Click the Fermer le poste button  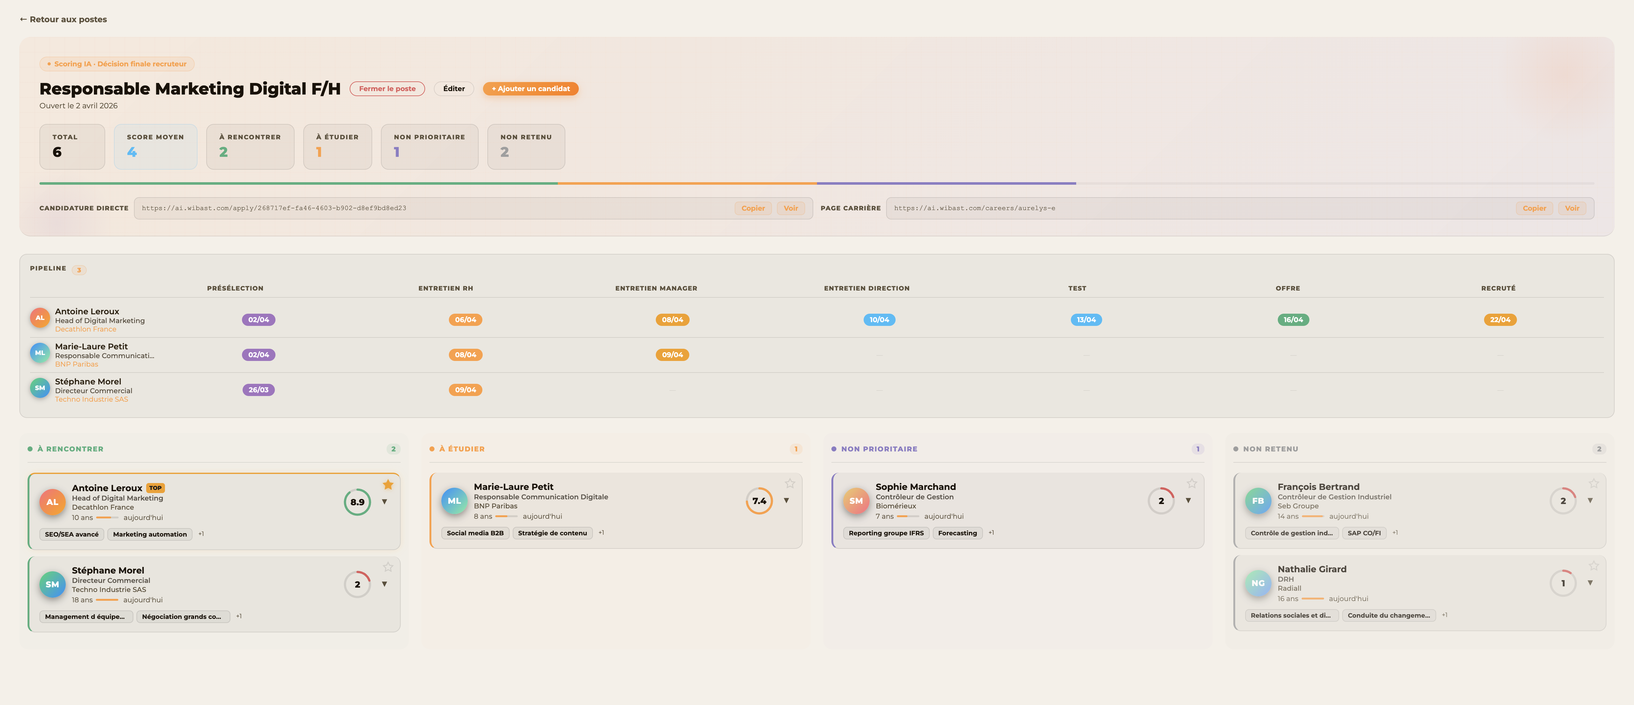point(387,88)
